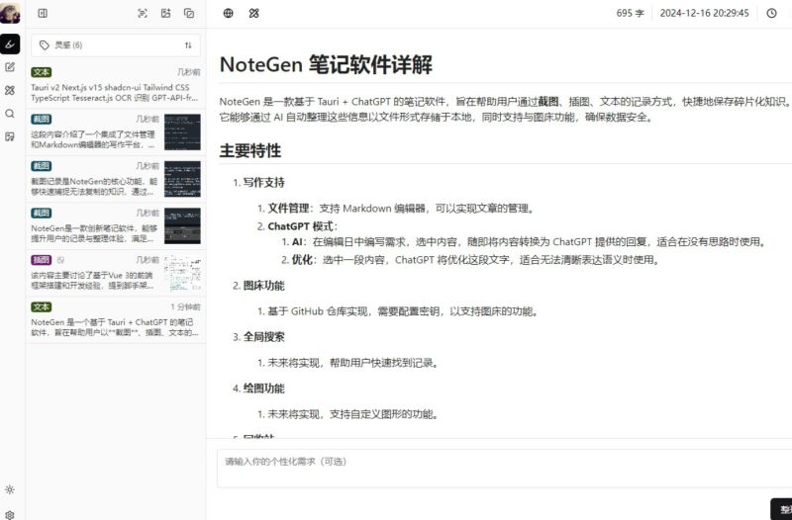Click the 主要特性 heading

tap(250, 150)
